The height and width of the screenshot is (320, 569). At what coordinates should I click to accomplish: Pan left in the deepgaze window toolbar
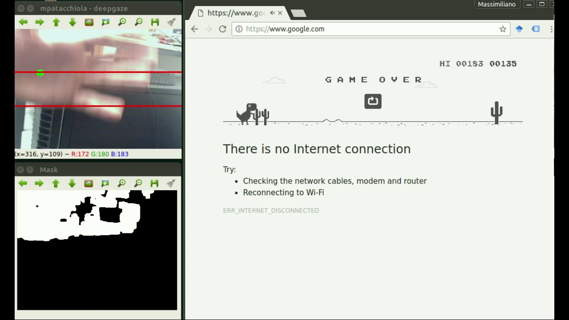coord(23,22)
